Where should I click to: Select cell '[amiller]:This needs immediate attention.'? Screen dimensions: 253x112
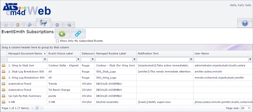[x=165, y=72]
